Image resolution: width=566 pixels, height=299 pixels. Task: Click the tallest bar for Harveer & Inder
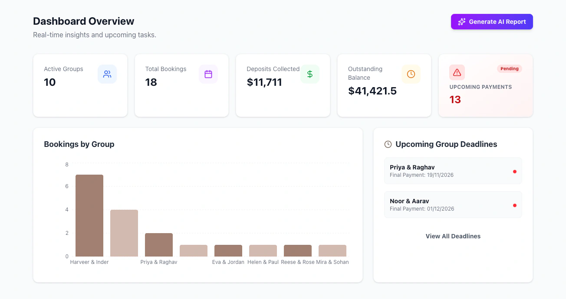pyautogui.click(x=89, y=216)
